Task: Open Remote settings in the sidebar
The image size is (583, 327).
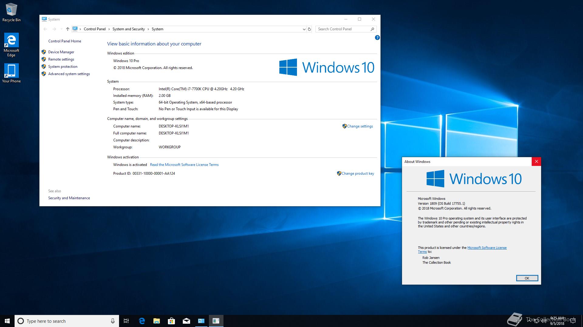Action: (61, 59)
